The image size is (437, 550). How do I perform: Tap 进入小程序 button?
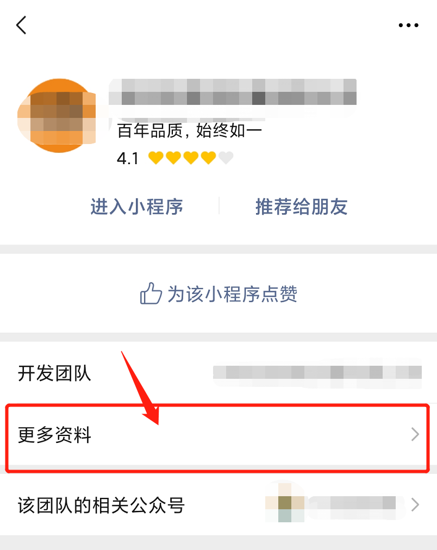(137, 207)
